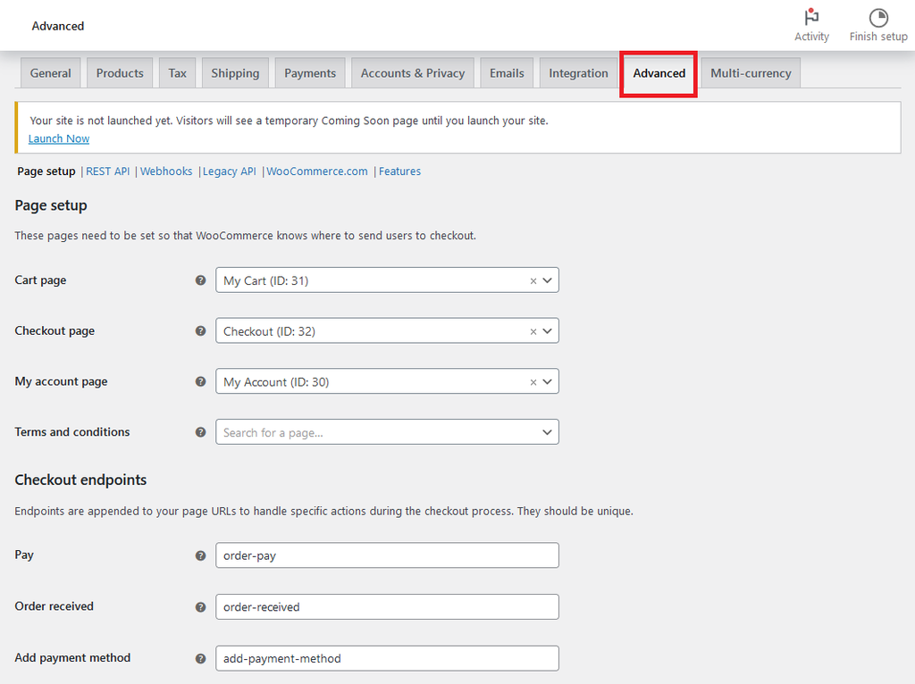915x684 pixels.
Task: Switch to the Payments tab
Action: 310,73
